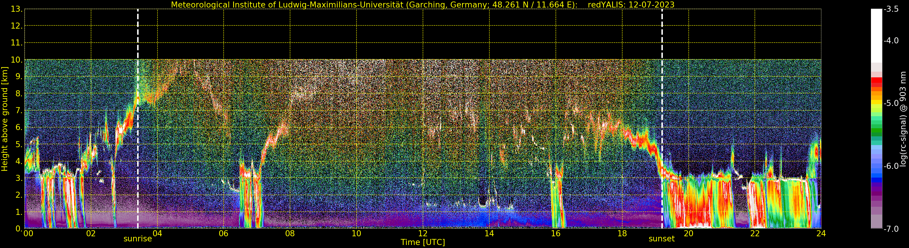Click the '-7.0' colorbar label
The width and height of the screenshot is (909, 248).
pos(891,229)
